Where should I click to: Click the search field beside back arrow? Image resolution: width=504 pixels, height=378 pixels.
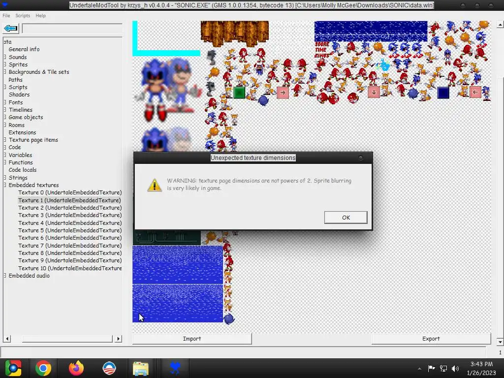(x=72, y=29)
